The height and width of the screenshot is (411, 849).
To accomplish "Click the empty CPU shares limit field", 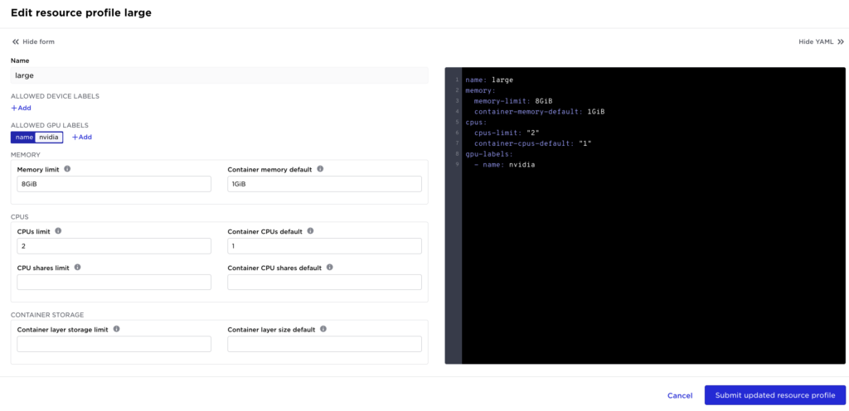I will [x=114, y=283].
